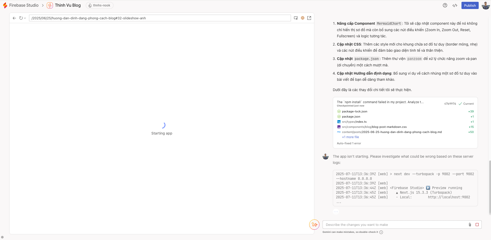Viewport: 491px width, 240px height.
Task: Click the Firebase Studio logo
Action: point(5,5)
